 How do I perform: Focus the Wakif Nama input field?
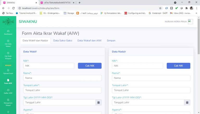click(x=63, y=78)
